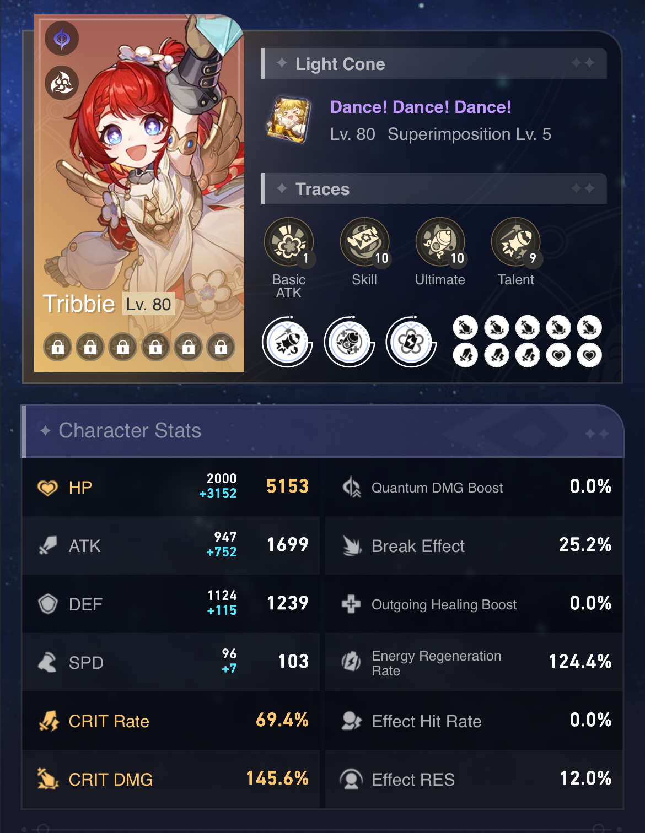
Task: Click the Character Stats section header
Action: click(322, 431)
